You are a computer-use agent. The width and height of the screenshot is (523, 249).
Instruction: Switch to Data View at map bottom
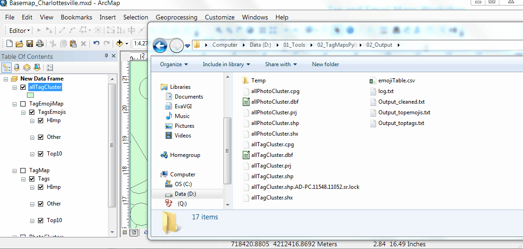[x=124, y=232]
